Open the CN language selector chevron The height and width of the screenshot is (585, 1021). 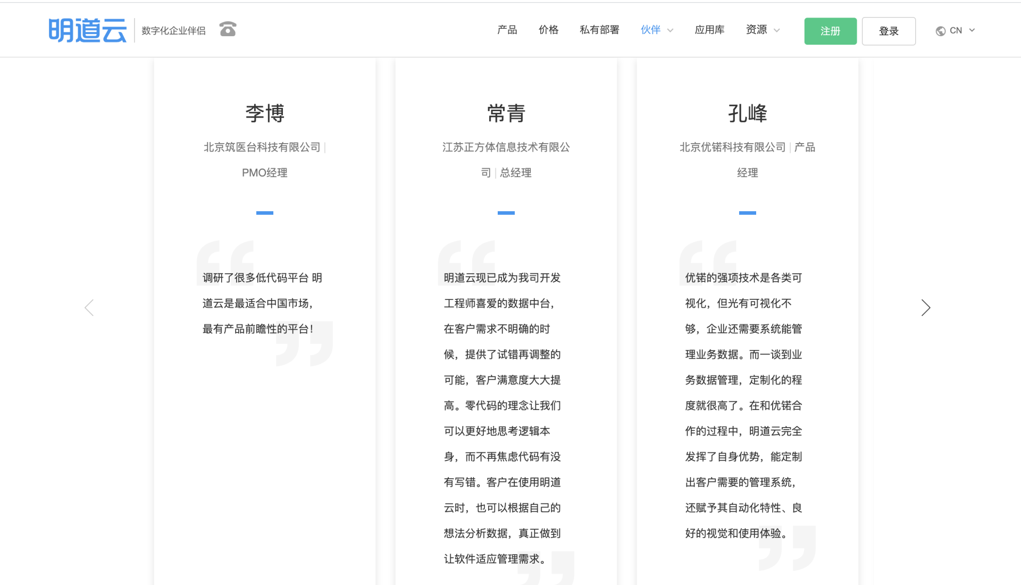[x=972, y=30]
